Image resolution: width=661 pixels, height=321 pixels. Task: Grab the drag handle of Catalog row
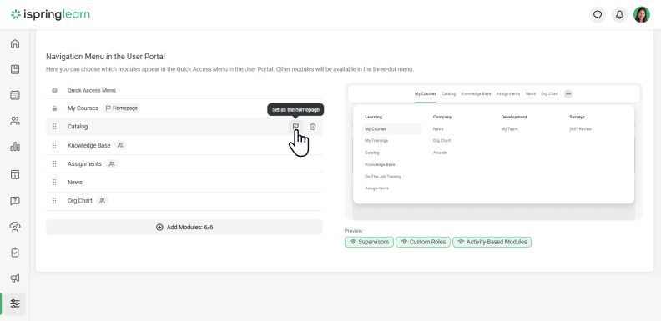click(x=54, y=127)
